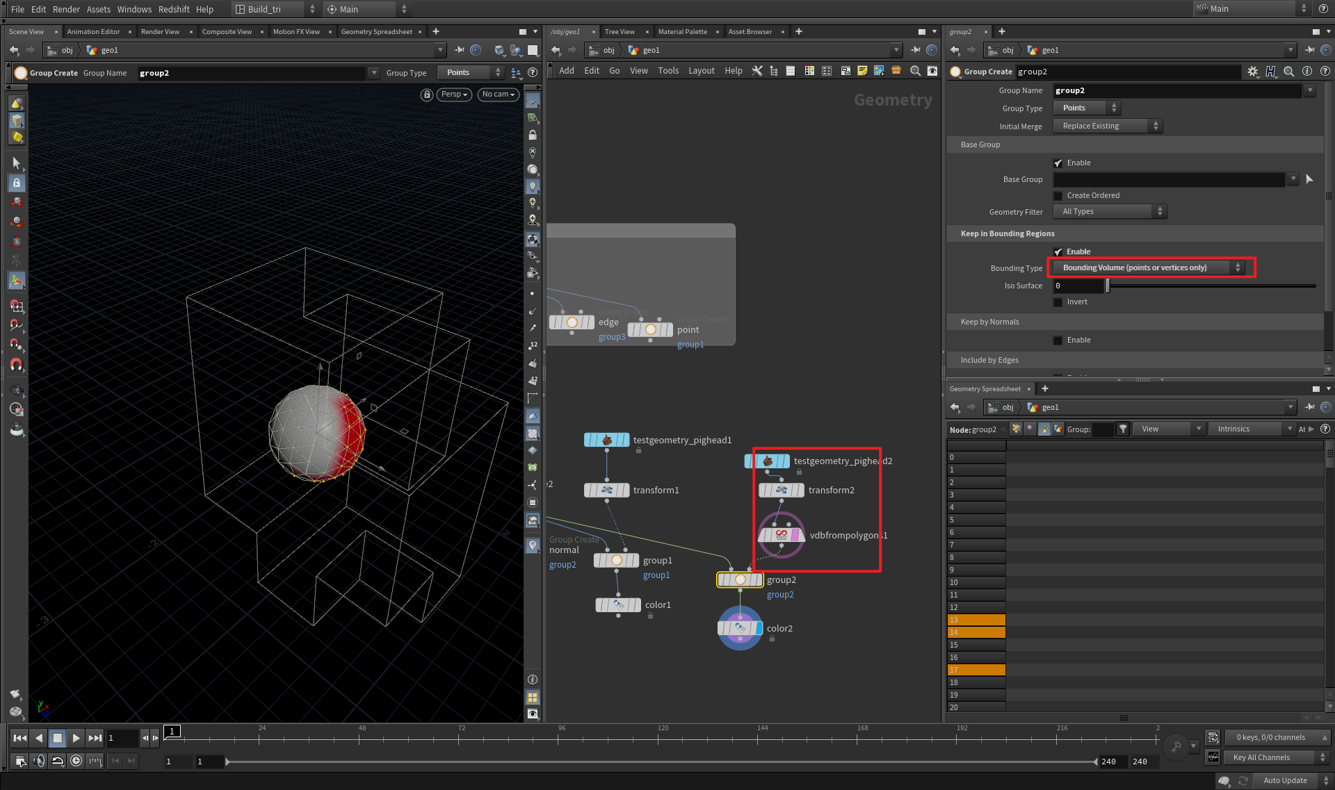Screen dimensions: 1335x790
Task: Toggle Create Ordered checkbox
Action: [1058, 195]
